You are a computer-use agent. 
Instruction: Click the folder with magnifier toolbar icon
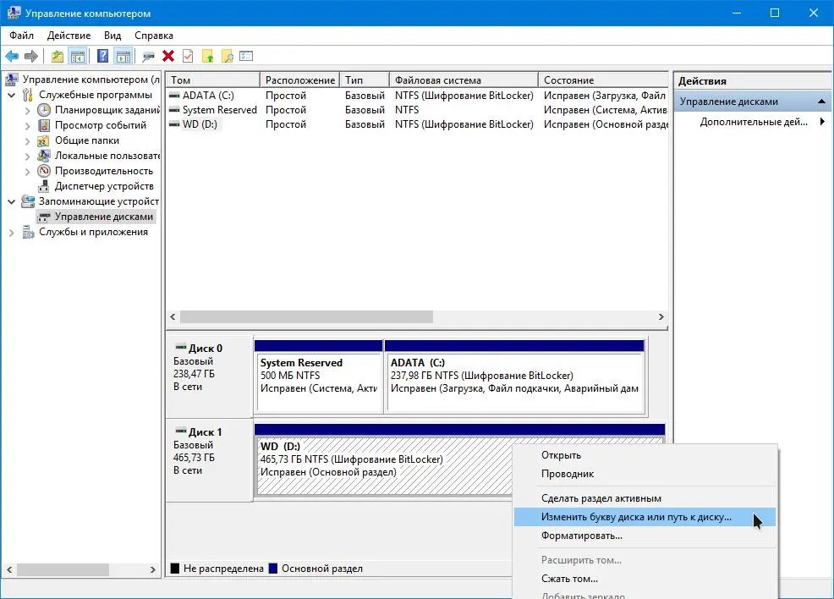(228, 56)
